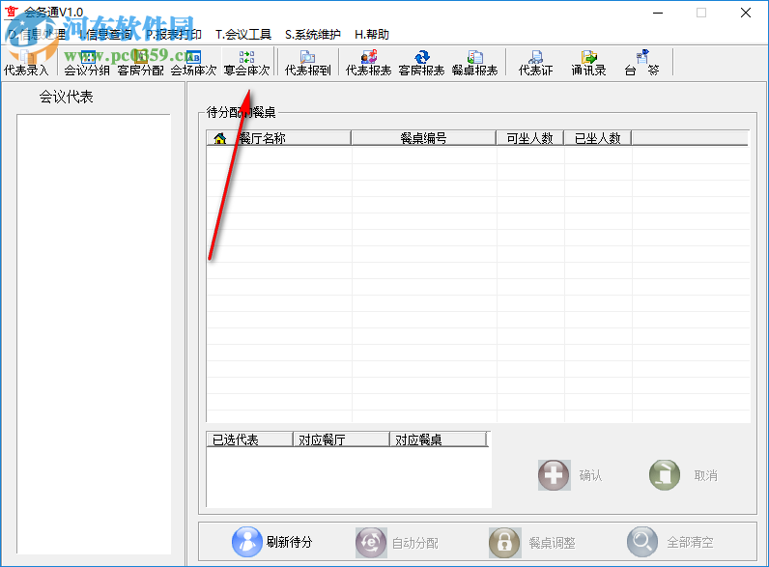Minimize the 会务通V1.0 window

(658, 13)
